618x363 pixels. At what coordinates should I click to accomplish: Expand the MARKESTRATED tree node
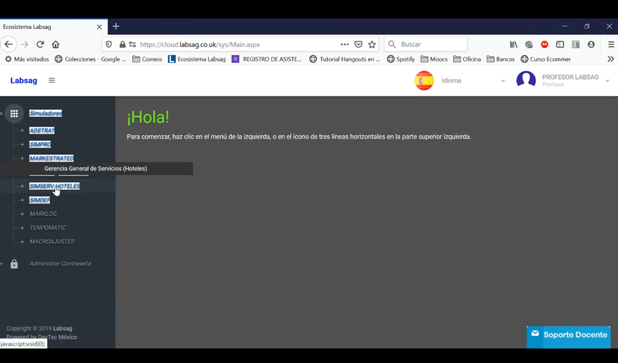22,158
